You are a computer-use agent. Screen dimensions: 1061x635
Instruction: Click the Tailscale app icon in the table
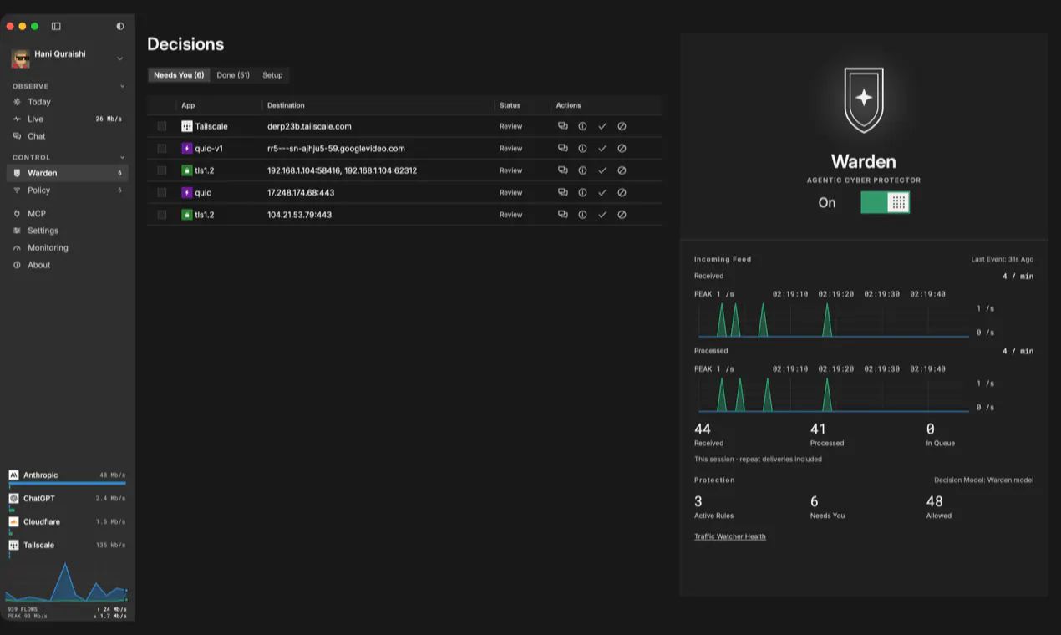click(187, 126)
